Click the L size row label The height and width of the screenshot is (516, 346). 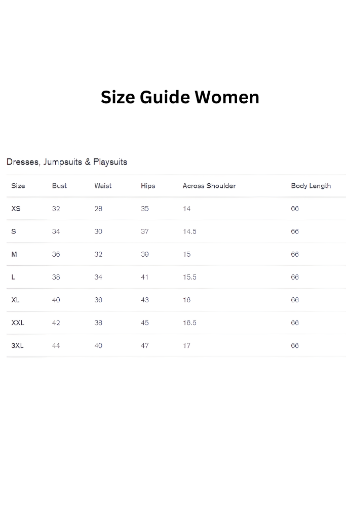click(13, 277)
